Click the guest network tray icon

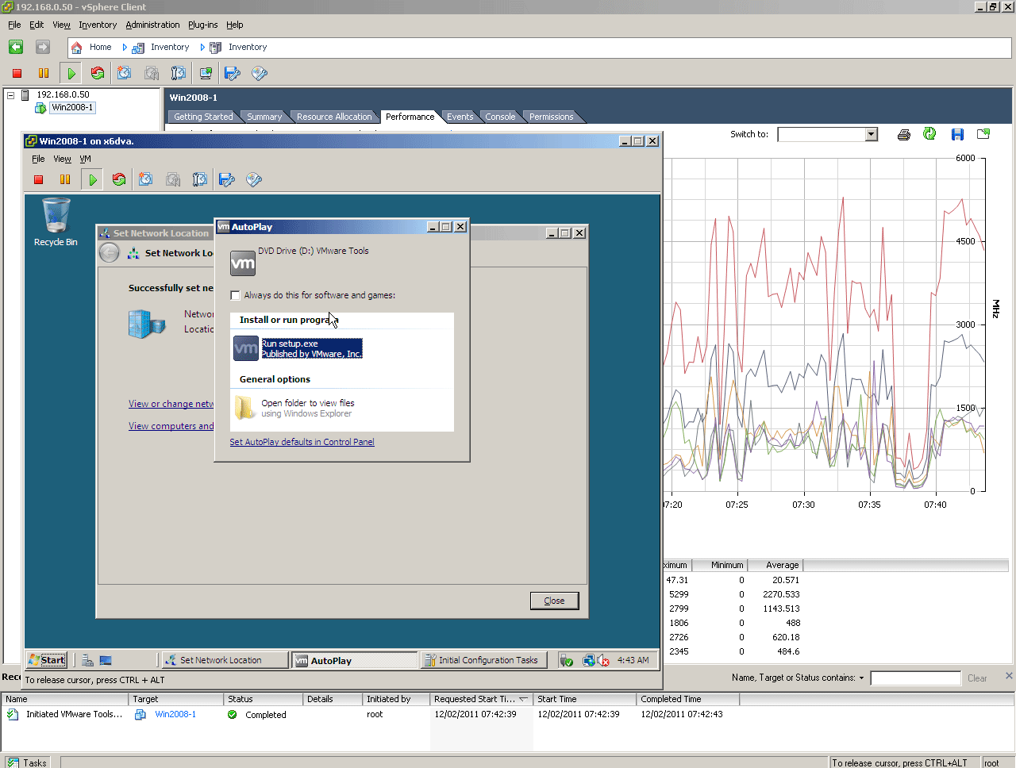(x=589, y=660)
